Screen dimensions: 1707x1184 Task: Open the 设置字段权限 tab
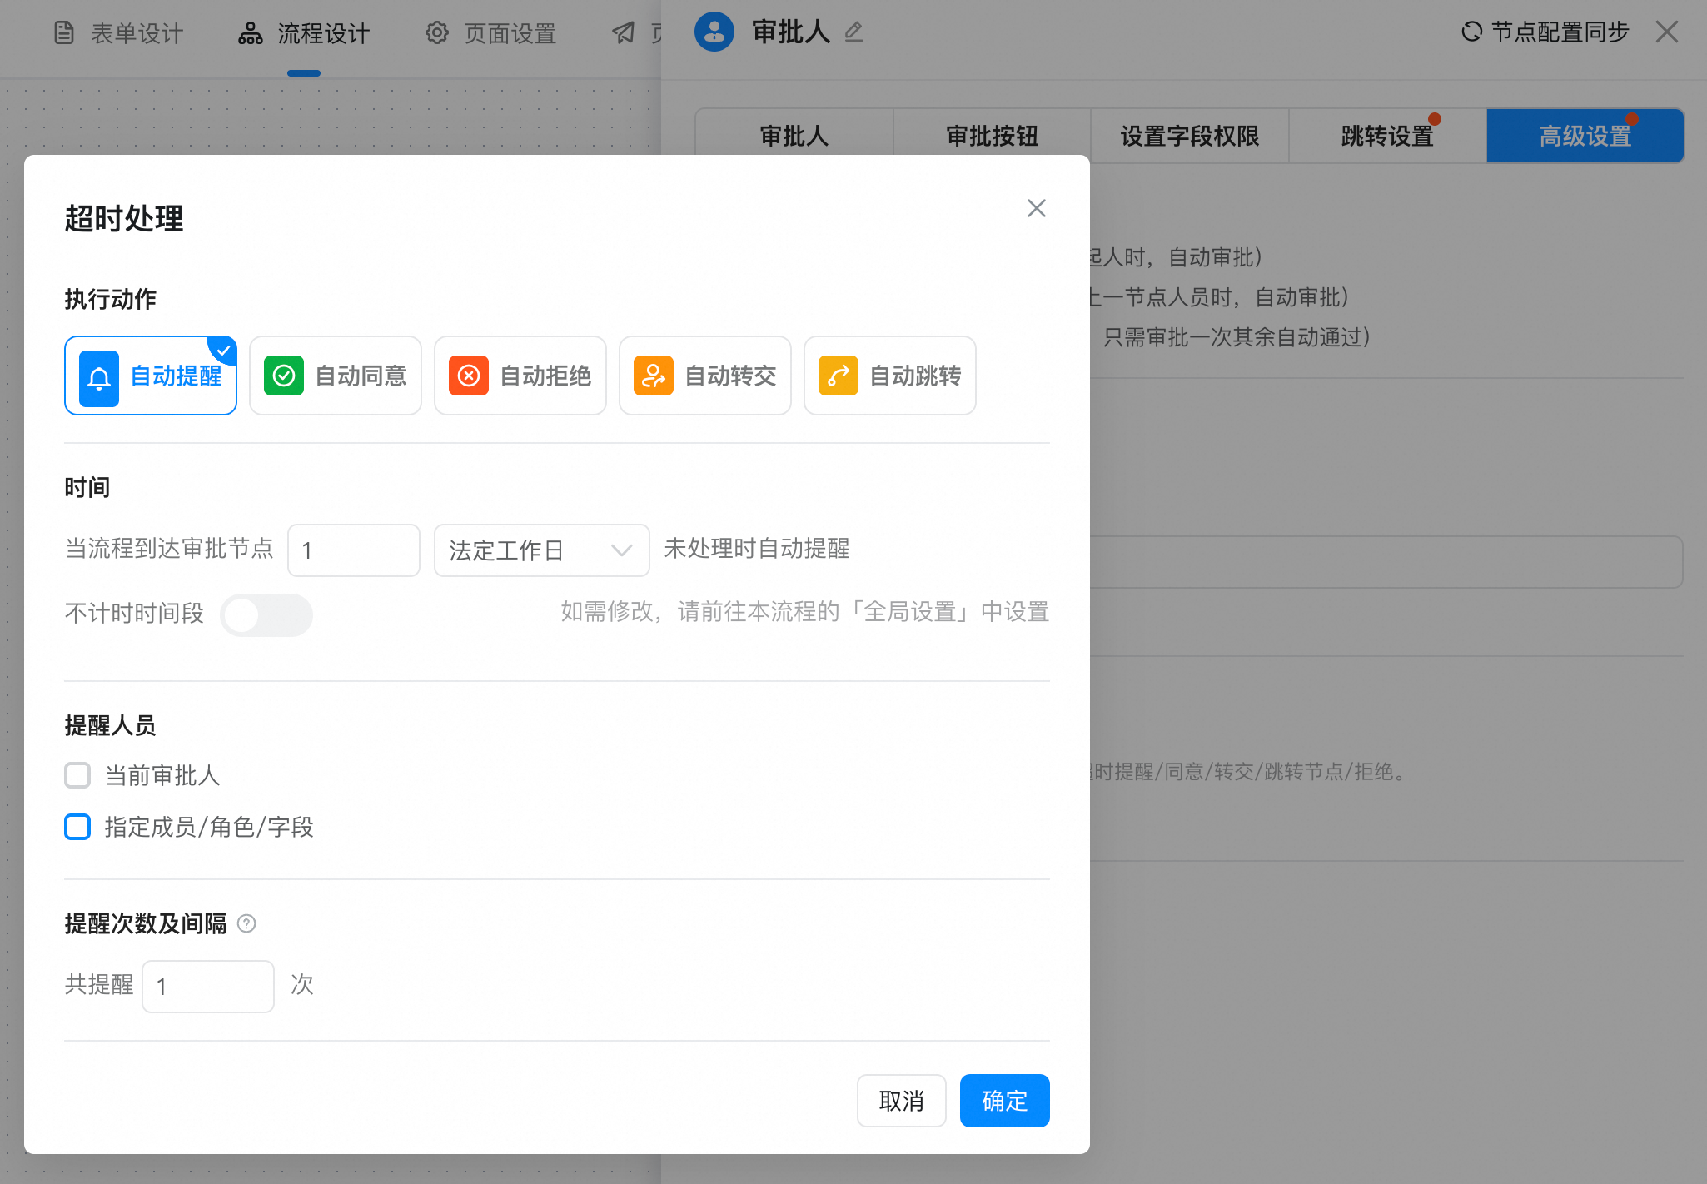click(x=1190, y=136)
